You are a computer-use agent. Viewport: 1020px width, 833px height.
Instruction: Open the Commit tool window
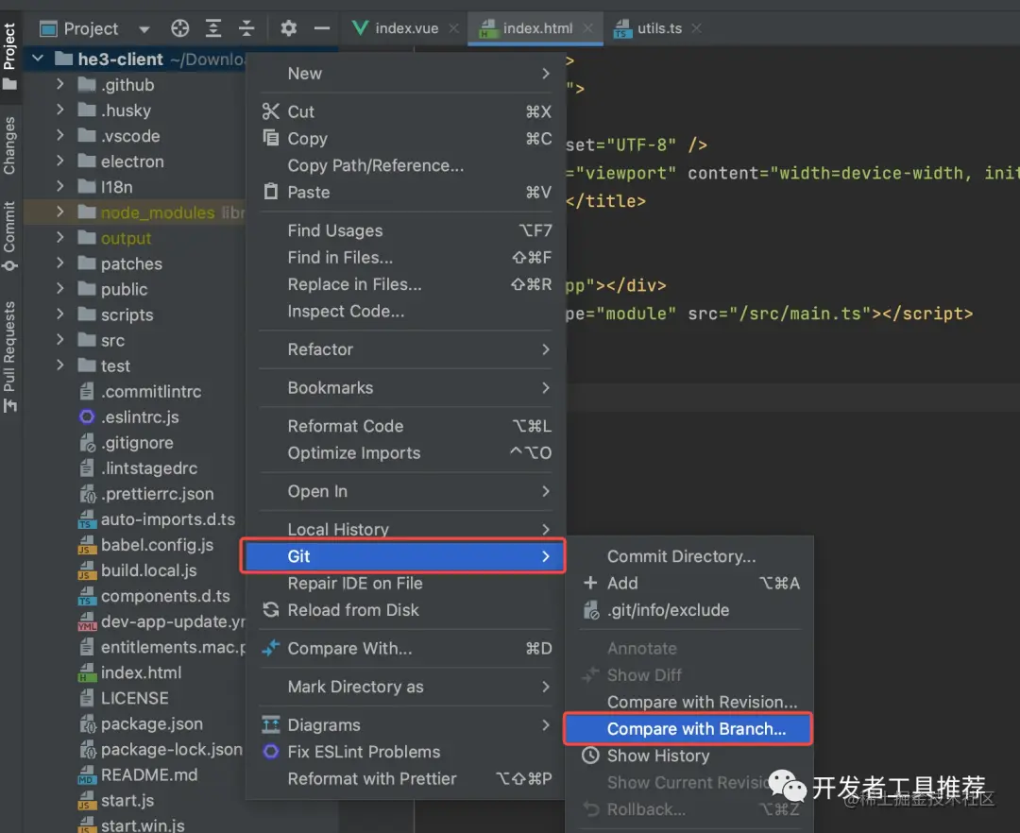[9, 235]
